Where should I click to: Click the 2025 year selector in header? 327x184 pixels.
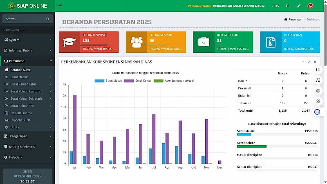pyautogui.click(x=275, y=6)
